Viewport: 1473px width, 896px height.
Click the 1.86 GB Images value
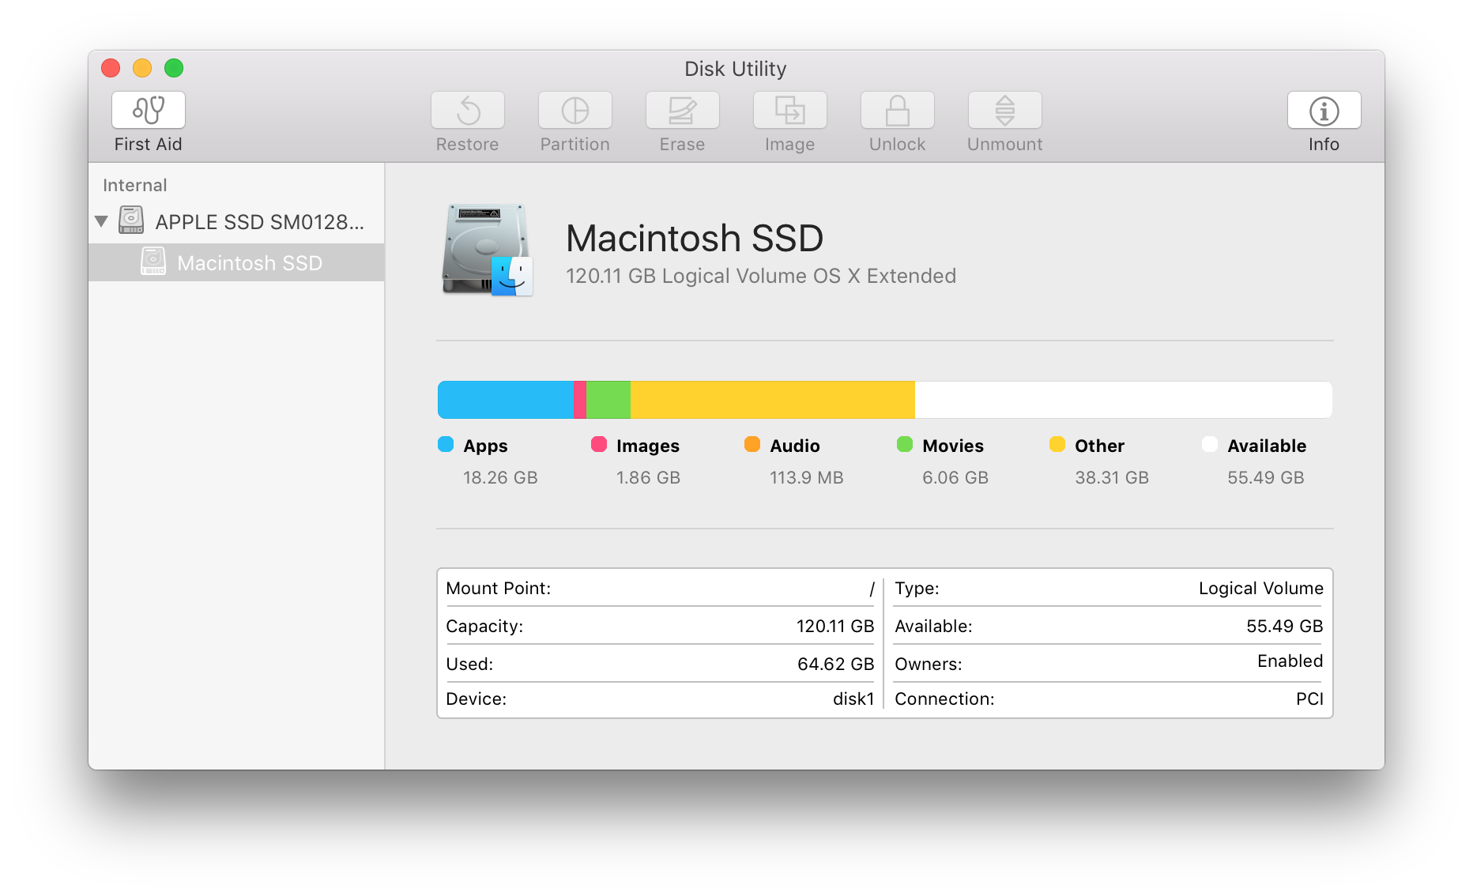point(648,478)
